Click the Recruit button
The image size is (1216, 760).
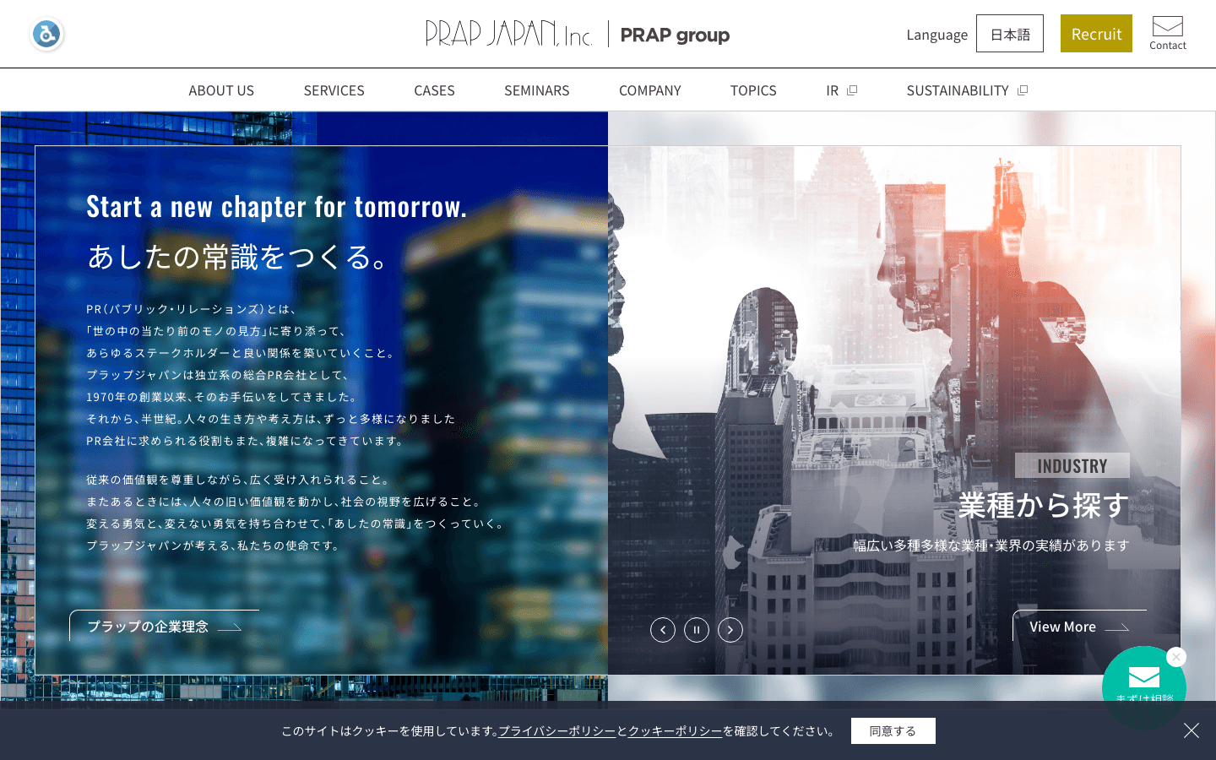click(x=1096, y=34)
